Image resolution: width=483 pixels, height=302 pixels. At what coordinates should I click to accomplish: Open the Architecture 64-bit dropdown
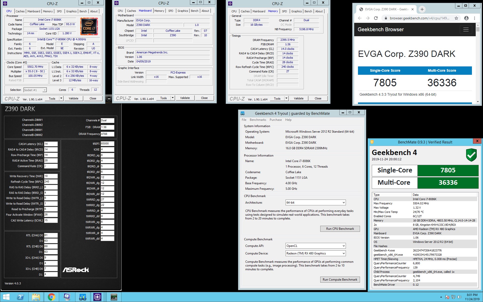point(315,203)
